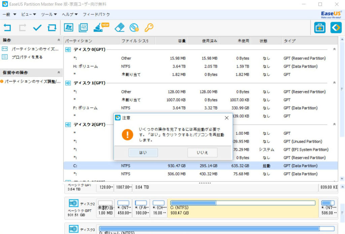
Task: Click the Refresh disk info icon
Action: tap(52, 28)
